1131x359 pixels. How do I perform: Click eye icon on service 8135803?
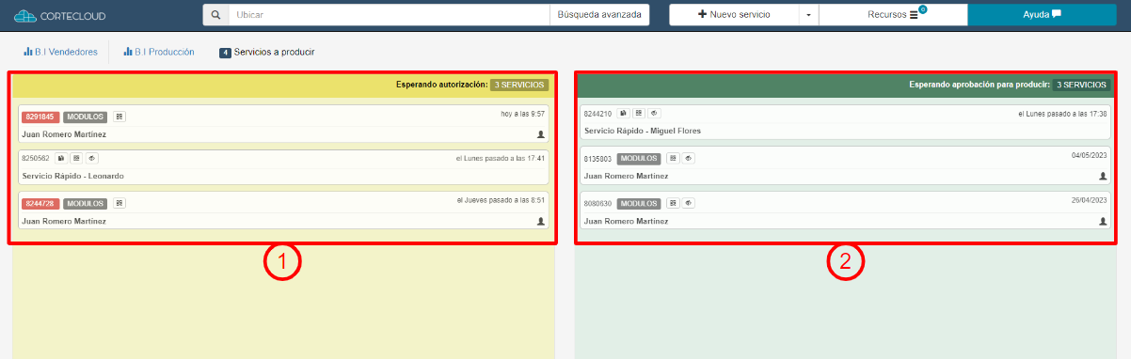pyautogui.click(x=689, y=158)
